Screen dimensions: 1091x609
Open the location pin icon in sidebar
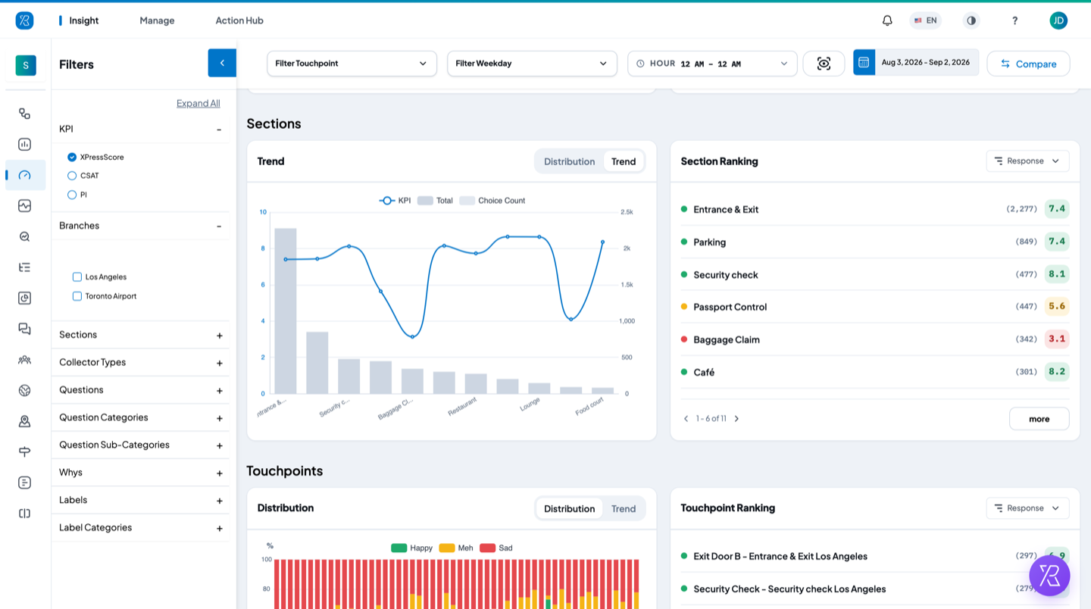coord(24,421)
